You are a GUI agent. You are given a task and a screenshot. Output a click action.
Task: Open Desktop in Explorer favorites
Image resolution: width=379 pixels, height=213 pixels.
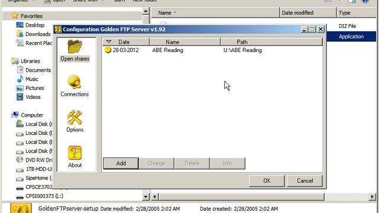pos(35,25)
